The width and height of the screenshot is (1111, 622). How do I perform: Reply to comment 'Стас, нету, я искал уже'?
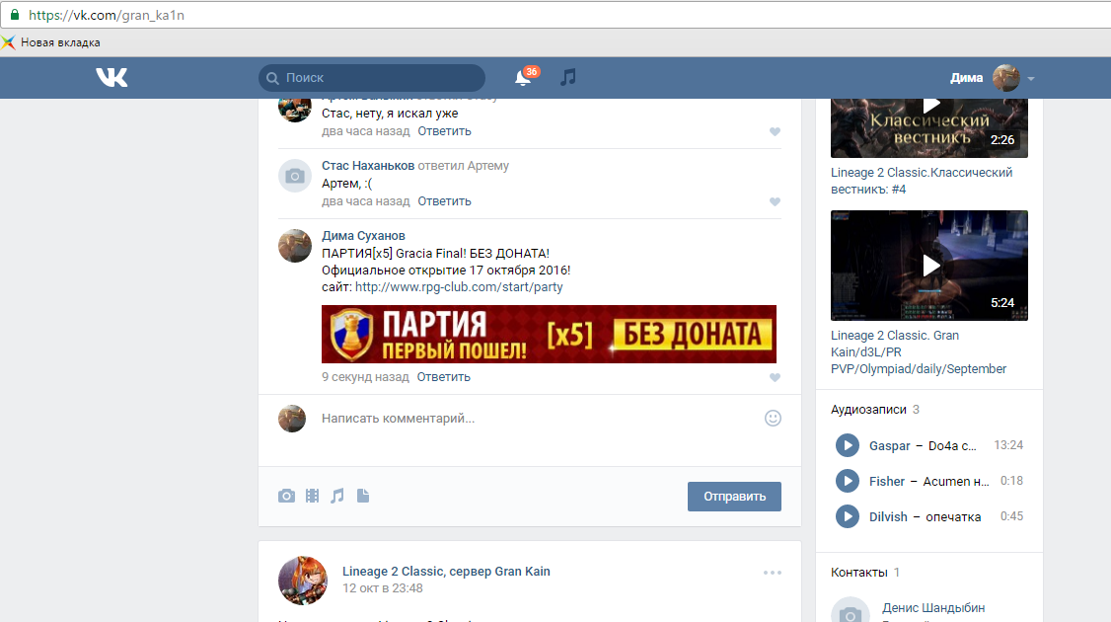444,131
